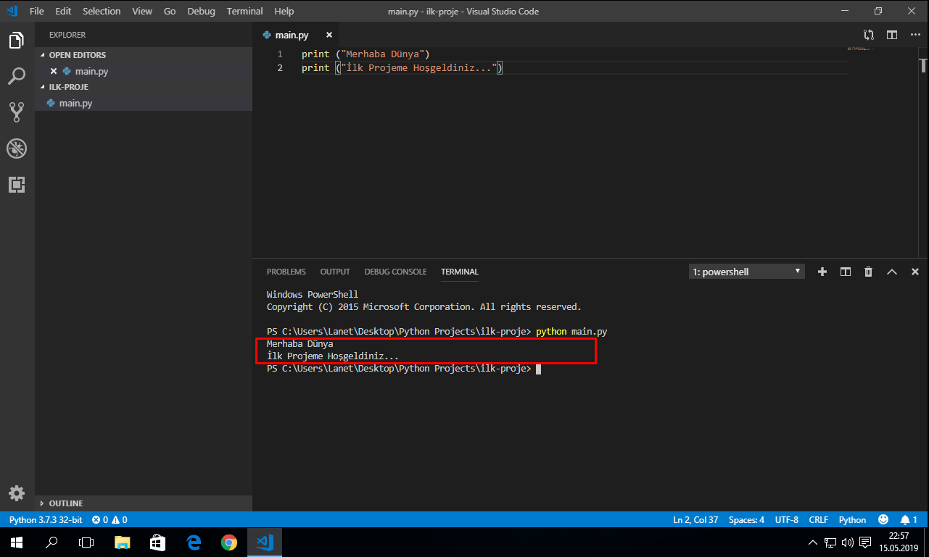
Task: Kill the terminal with the trash icon
Action: click(868, 271)
